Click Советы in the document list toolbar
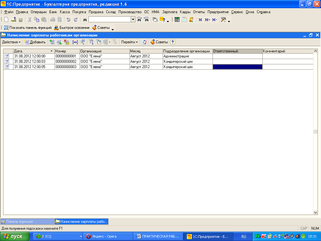Screen dimensions: 321x241 click(x=159, y=42)
